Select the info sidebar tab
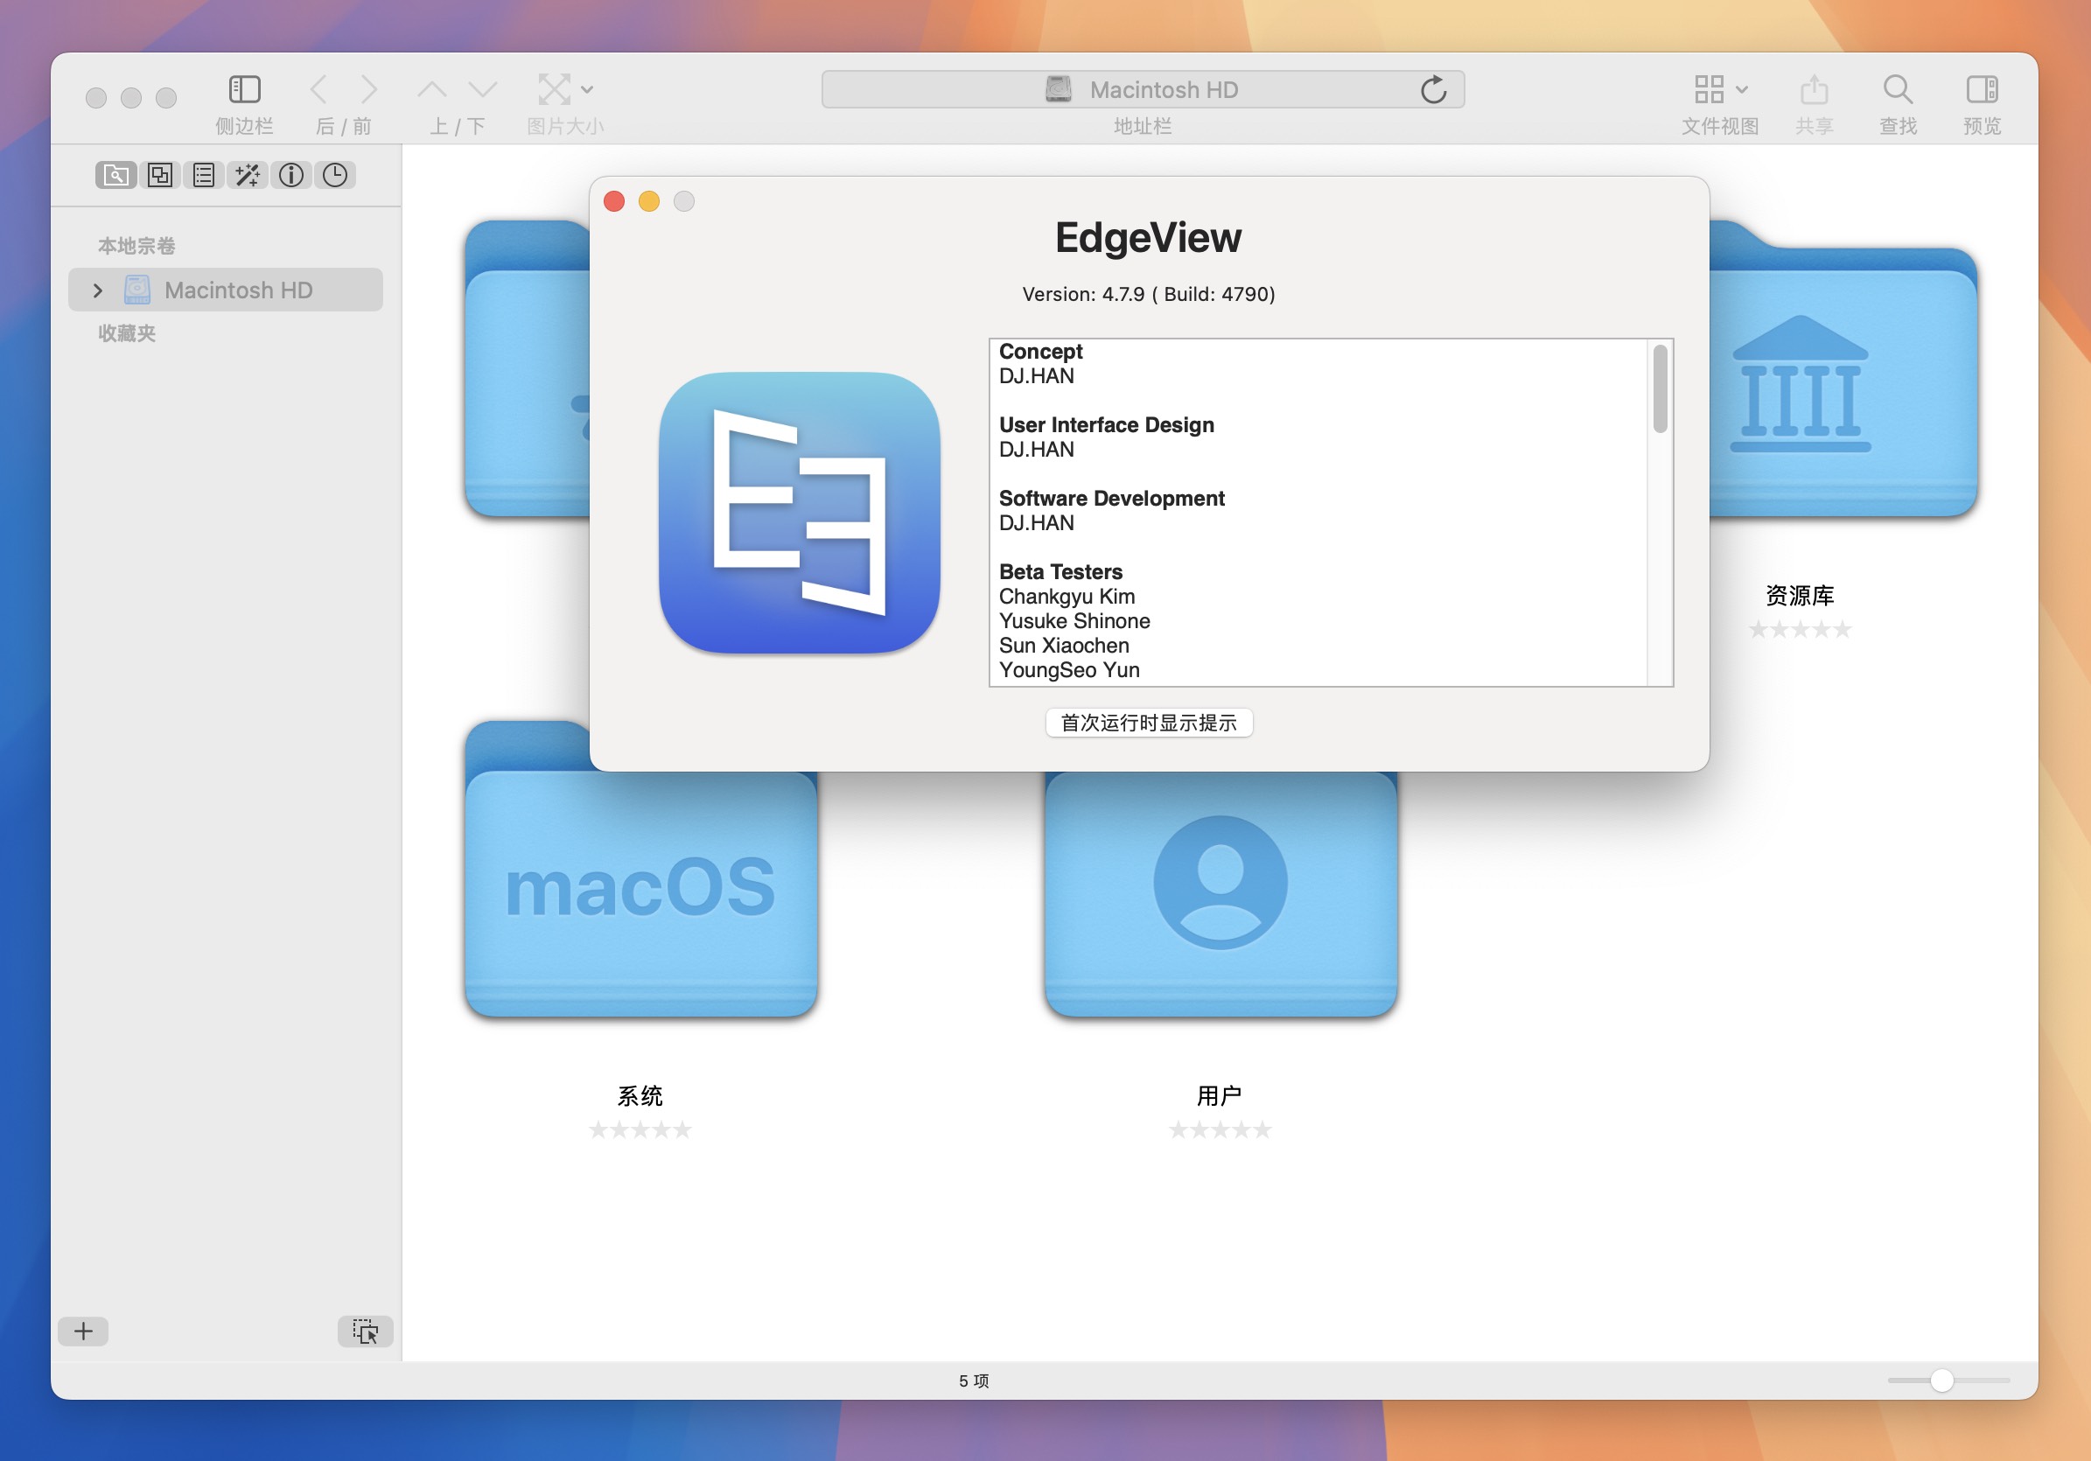Image resolution: width=2091 pixels, height=1461 pixels. [291, 175]
